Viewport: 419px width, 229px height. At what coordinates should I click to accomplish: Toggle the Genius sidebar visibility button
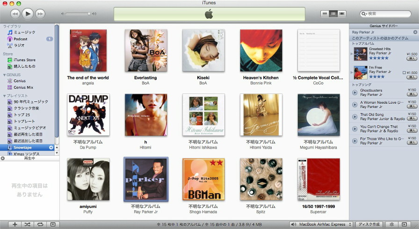(x=405, y=224)
